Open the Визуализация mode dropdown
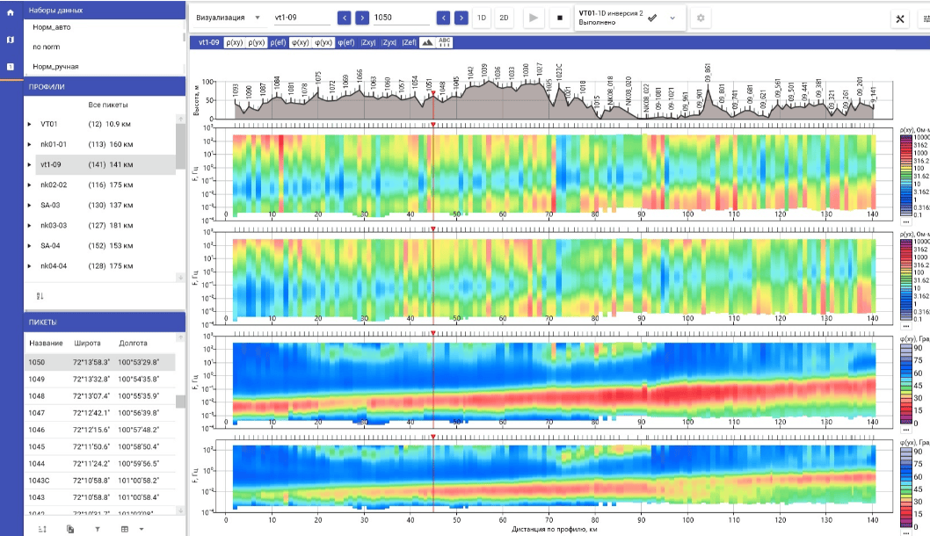The image size is (930, 536). click(229, 18)
